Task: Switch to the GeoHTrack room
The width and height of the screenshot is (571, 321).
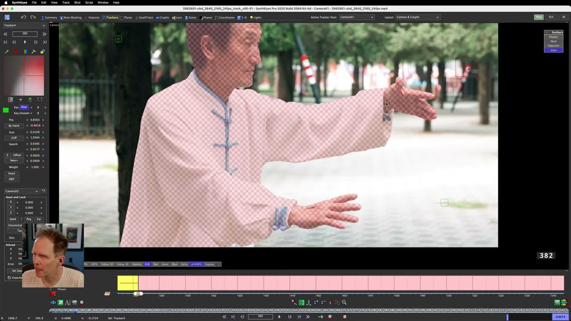Action: [144, 17]
